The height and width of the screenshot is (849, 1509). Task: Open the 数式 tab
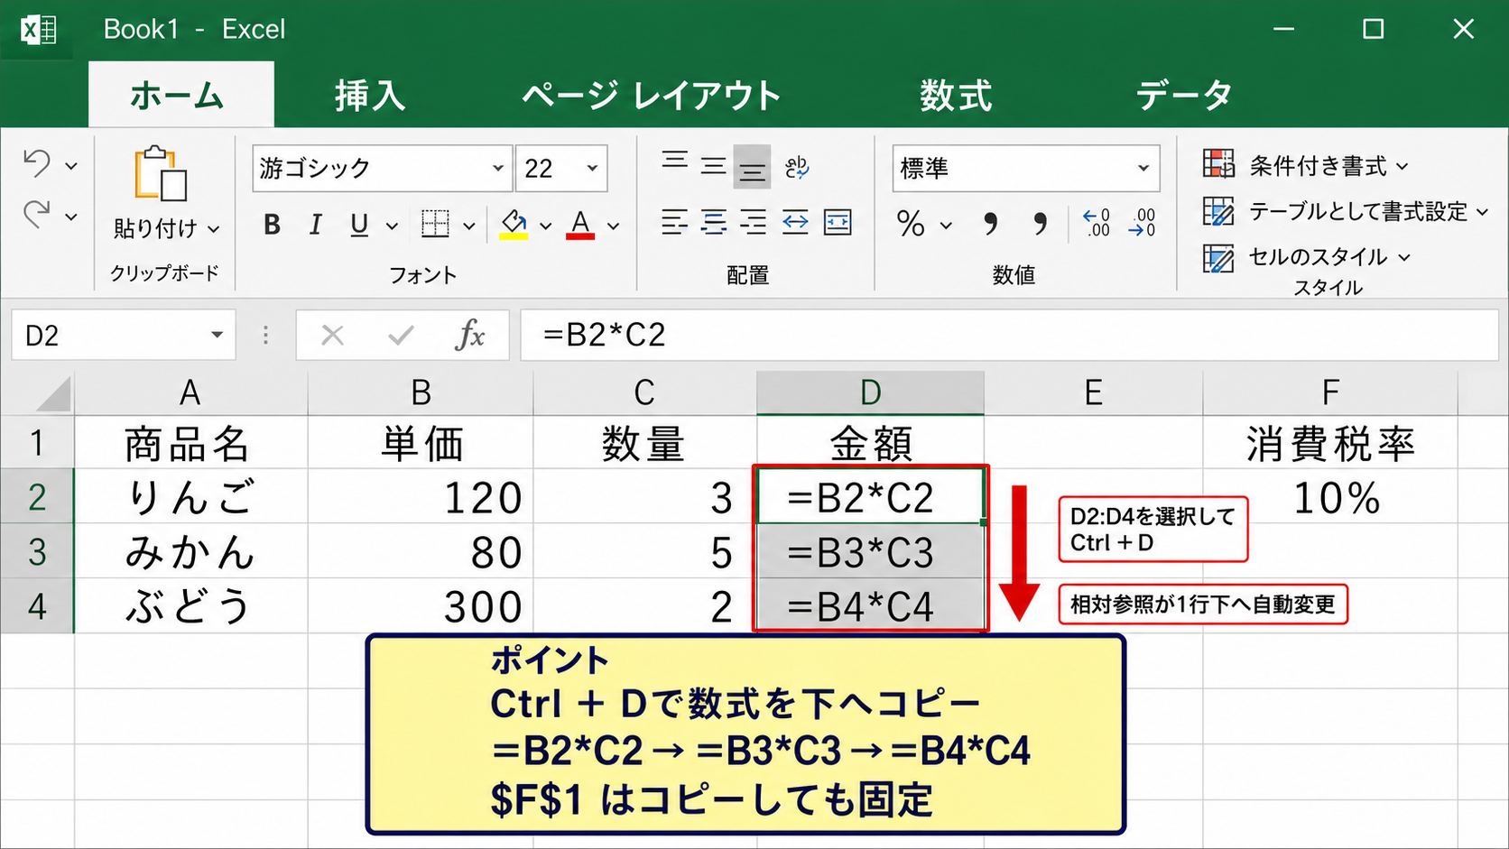[956, 95]
